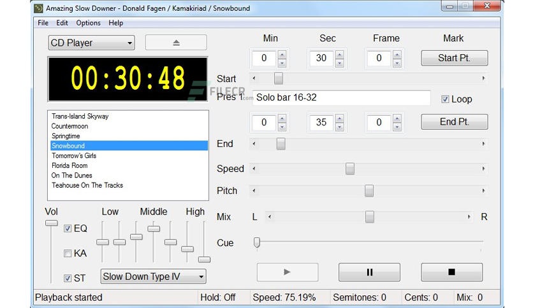The height and width of the screenshot is (308, 533).
Task: Click left arrow of End slider
Action: click(x=254, y=144)
